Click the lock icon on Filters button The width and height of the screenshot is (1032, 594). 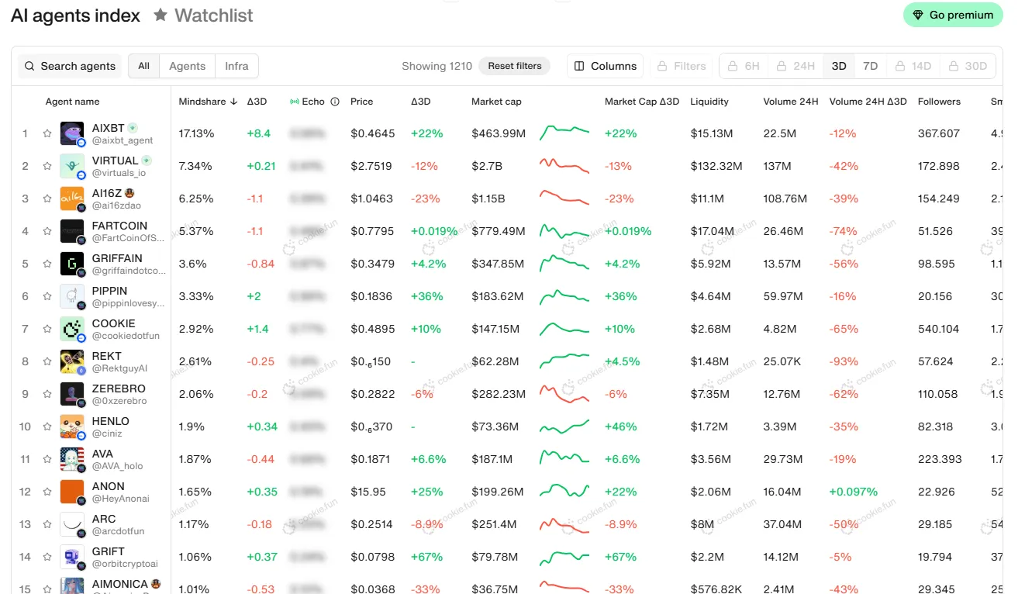(x=663, y=66)
